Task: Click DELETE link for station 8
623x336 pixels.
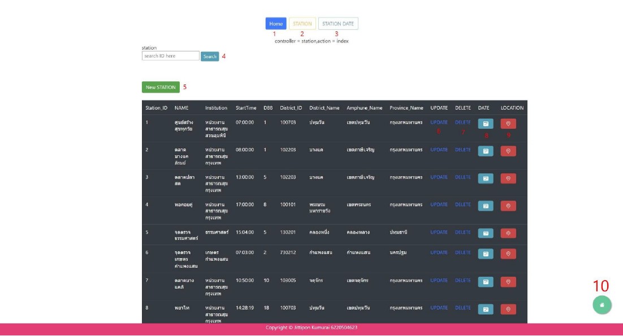Action: point(463,308)
